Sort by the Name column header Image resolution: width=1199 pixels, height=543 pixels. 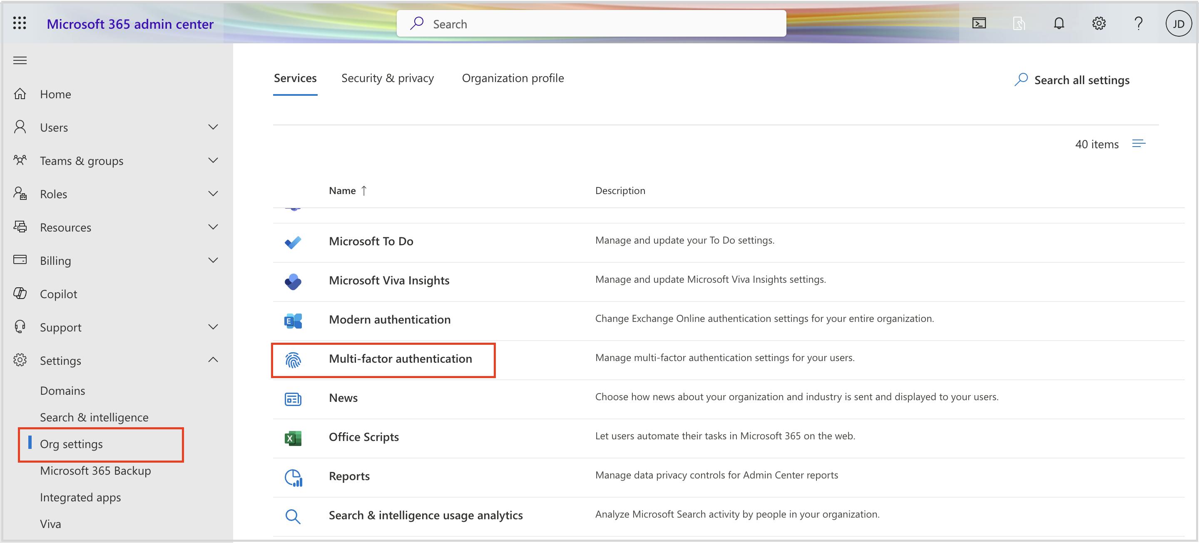pos(348,190)
